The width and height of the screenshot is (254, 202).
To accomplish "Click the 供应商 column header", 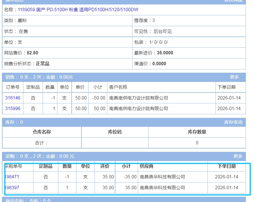I will 146,166.
